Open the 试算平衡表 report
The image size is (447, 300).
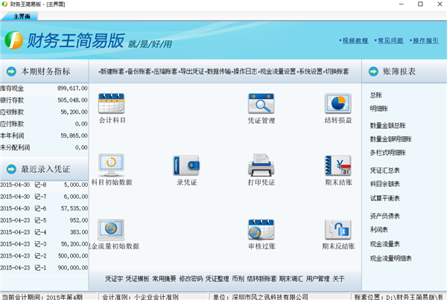(385, 198)
